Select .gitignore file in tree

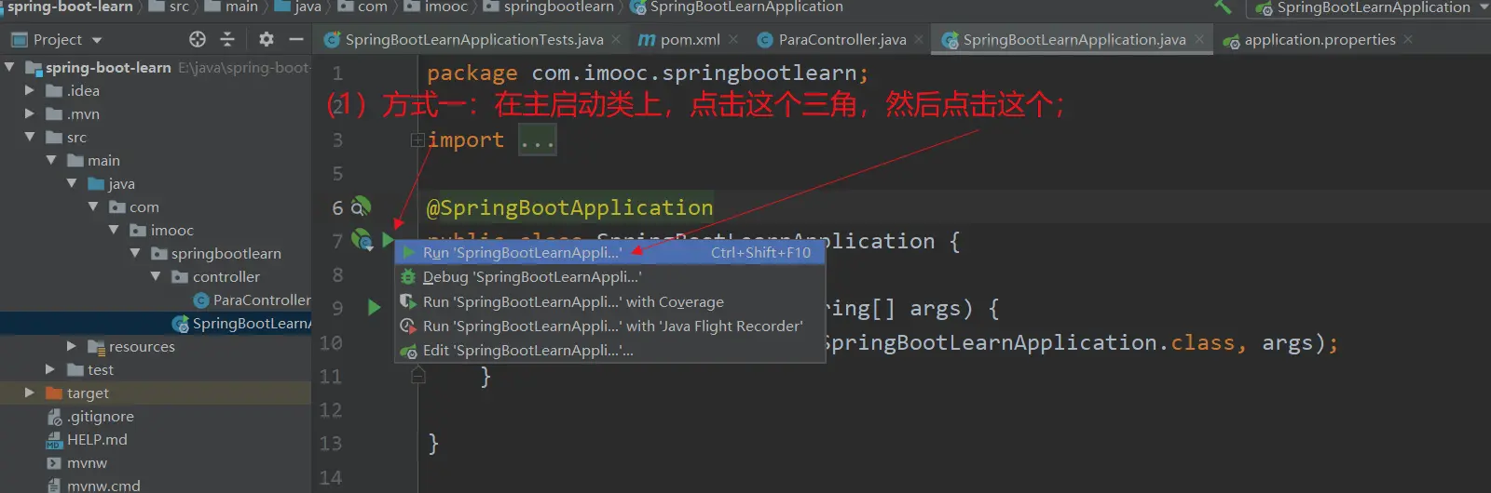(x=90, y=416)
